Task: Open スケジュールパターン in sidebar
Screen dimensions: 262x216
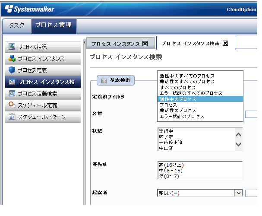Action: point(43,117)
